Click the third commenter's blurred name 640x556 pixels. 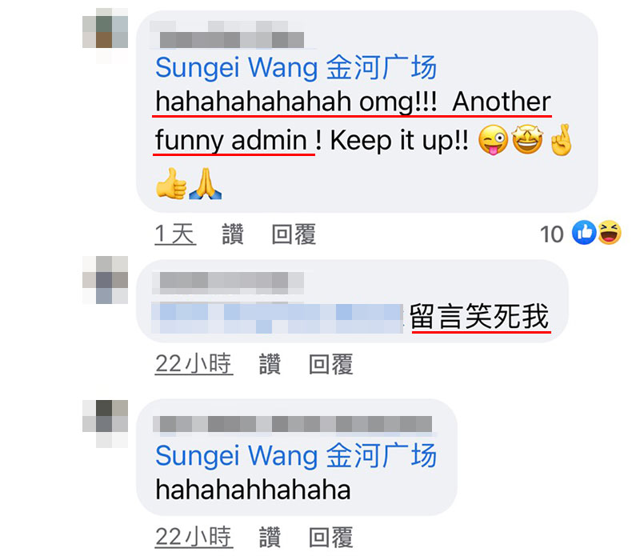coord(292,424)
